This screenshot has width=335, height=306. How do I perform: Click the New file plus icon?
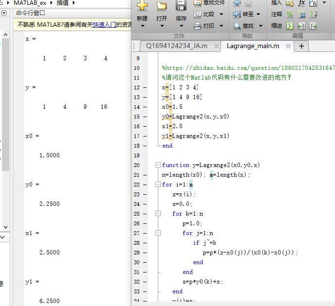[142, 6]
